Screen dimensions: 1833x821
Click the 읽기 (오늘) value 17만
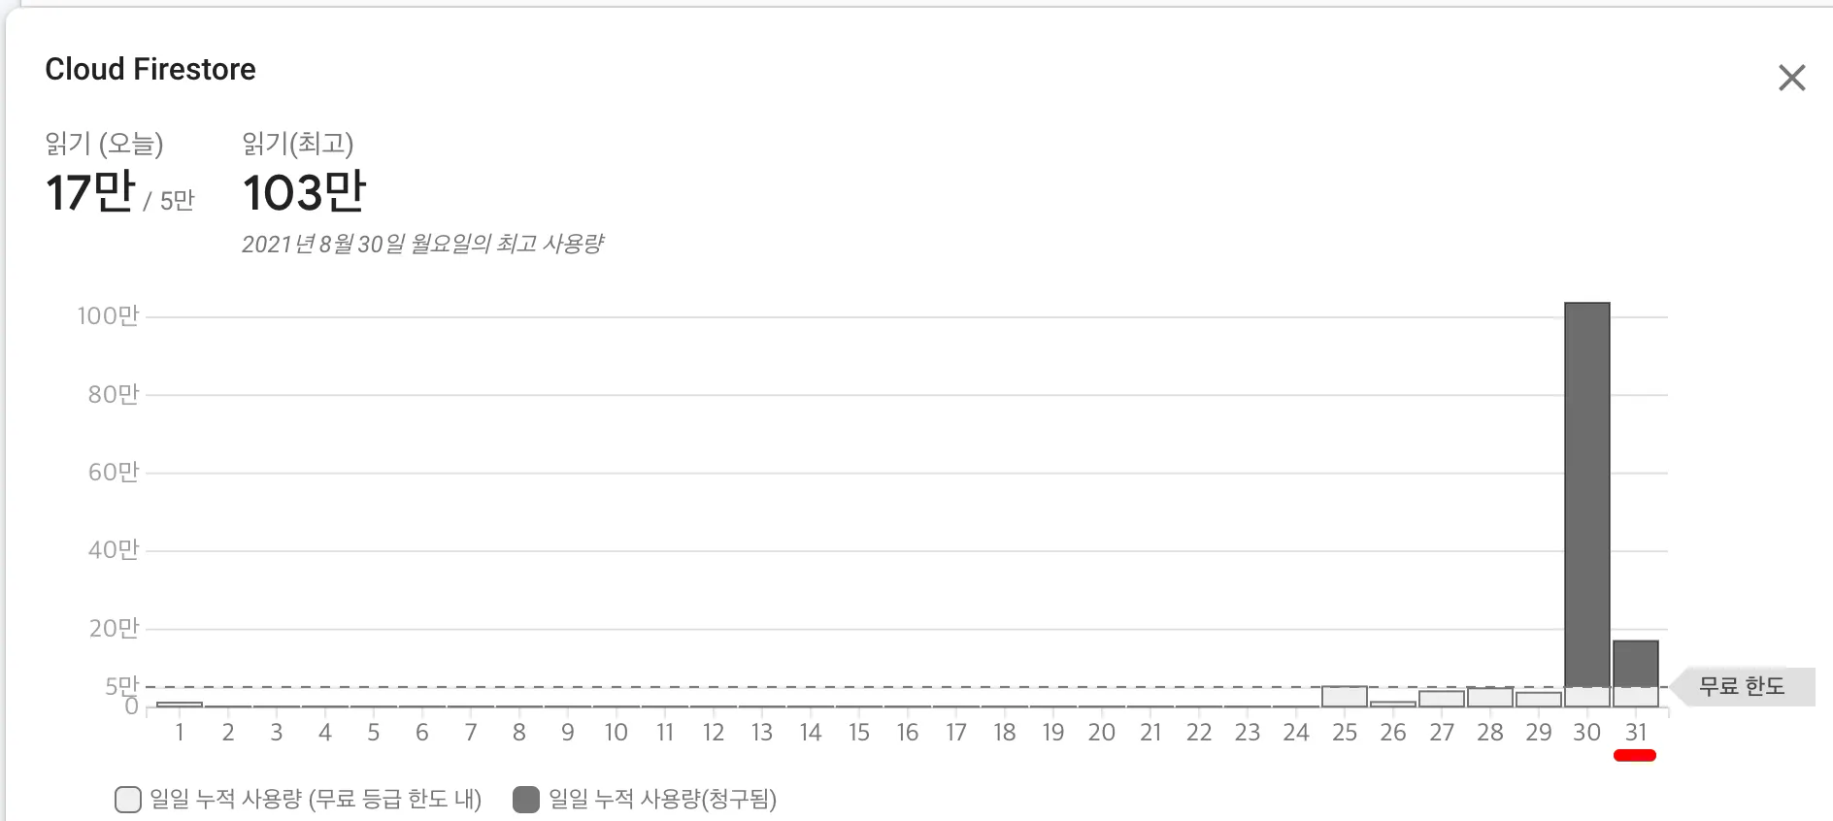click(90, 192)
